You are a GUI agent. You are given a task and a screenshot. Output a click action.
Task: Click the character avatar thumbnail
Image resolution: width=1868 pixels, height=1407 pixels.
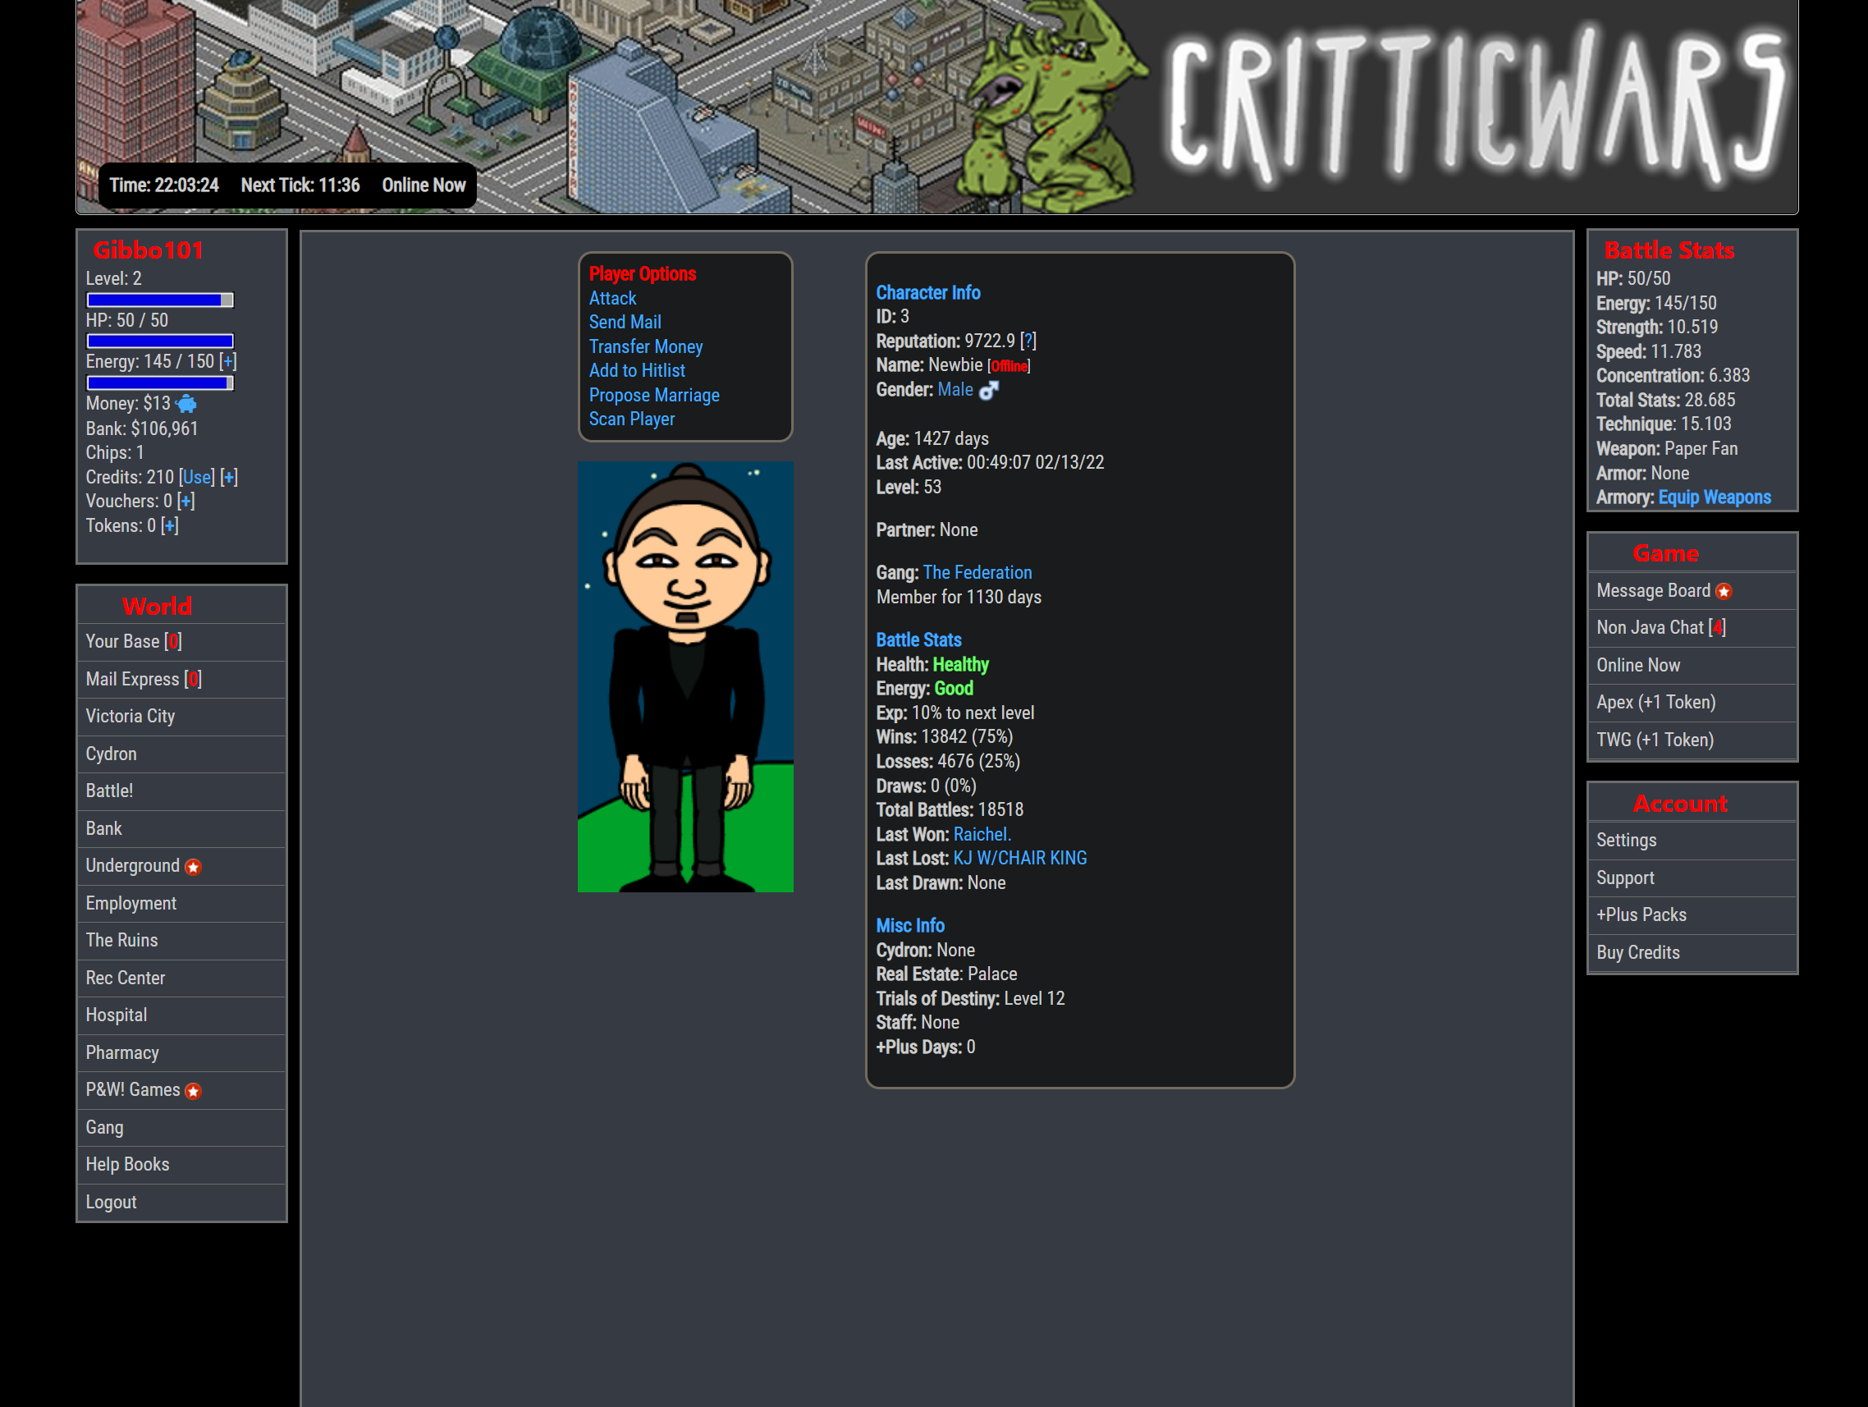[685, 676]
